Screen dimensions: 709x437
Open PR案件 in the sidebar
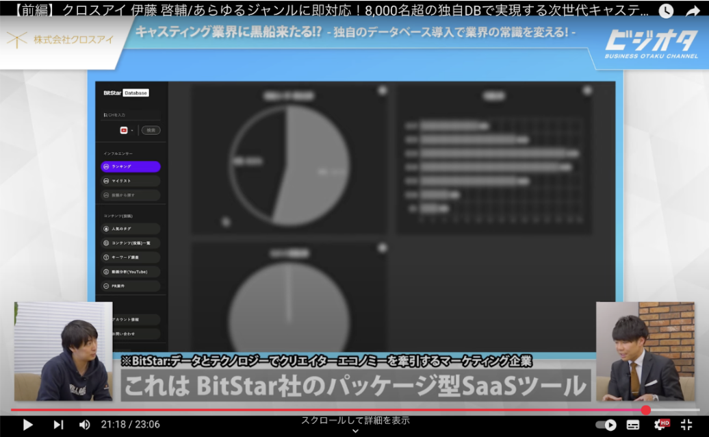[x=131, y=286]
